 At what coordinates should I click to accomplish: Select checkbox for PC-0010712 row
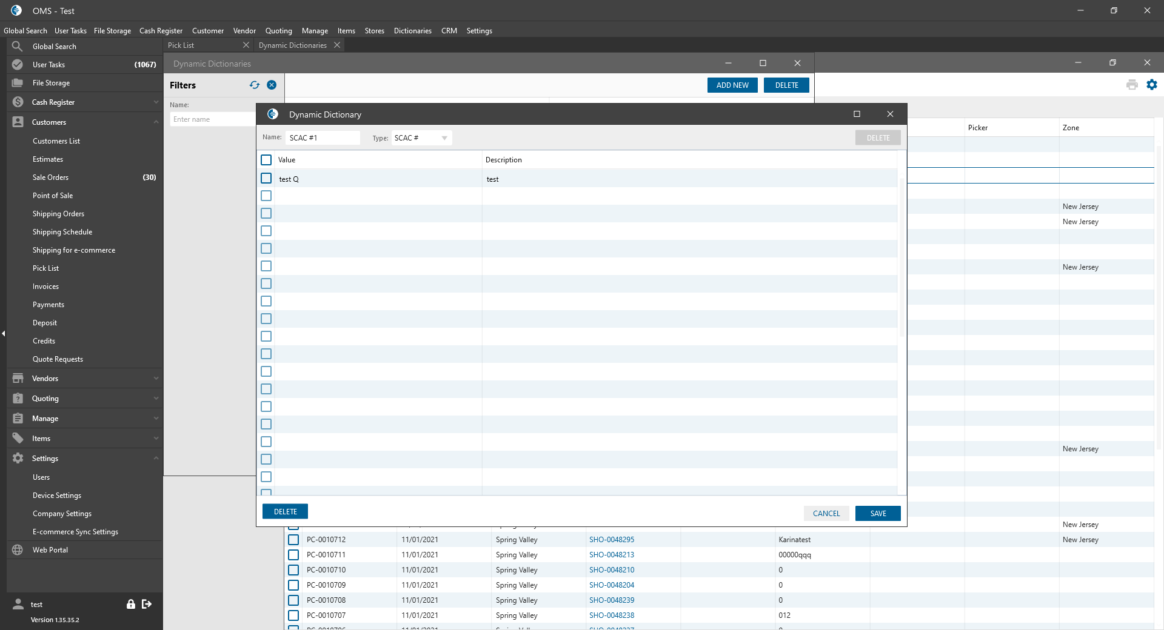(293, 540)
